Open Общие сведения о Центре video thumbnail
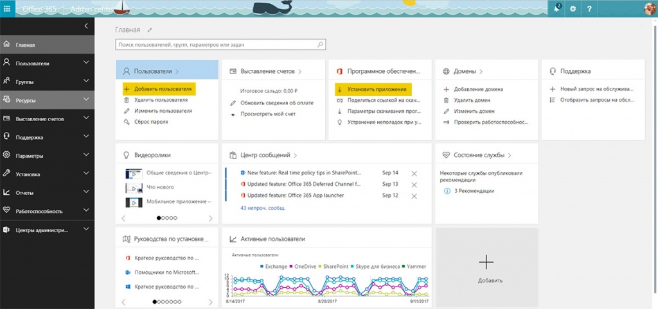Image resolution: width=658 pixels, height=309 pixels. pyautogui.click(x=134, y=173)
